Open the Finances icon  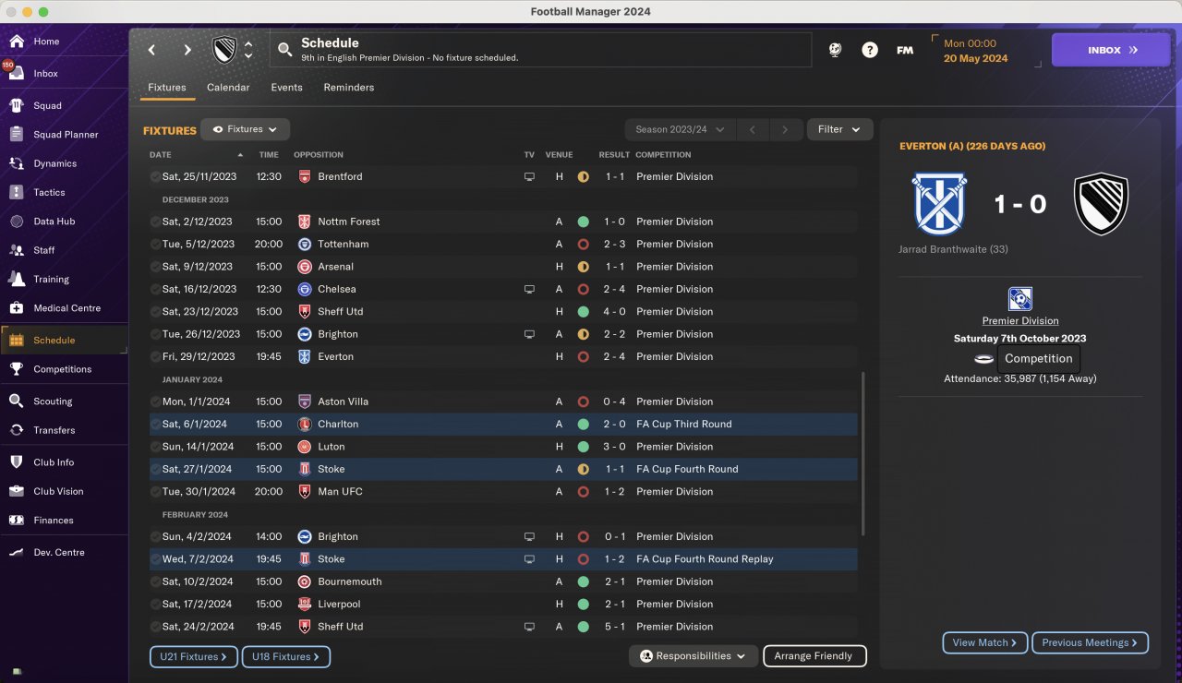(17, 521)
